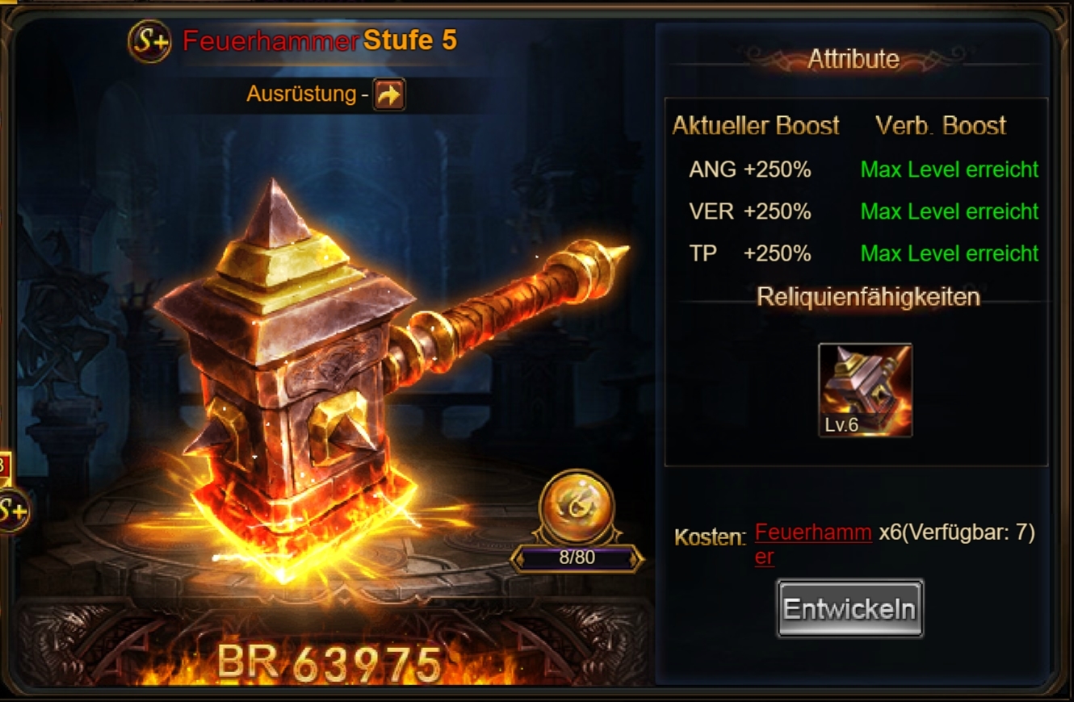Click the Attribute panel header

pyautogui.click(x=854, y=59)
